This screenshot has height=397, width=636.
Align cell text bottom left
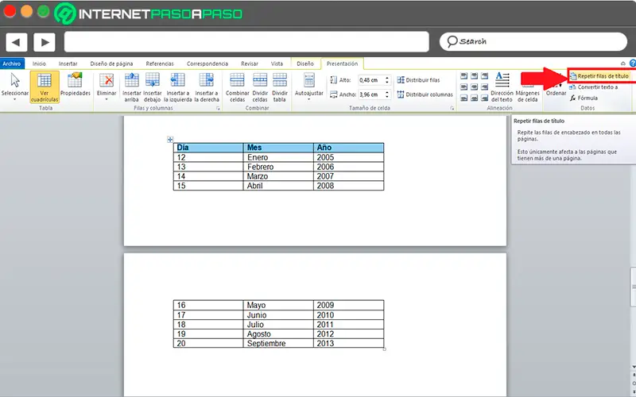coord(464,98)
